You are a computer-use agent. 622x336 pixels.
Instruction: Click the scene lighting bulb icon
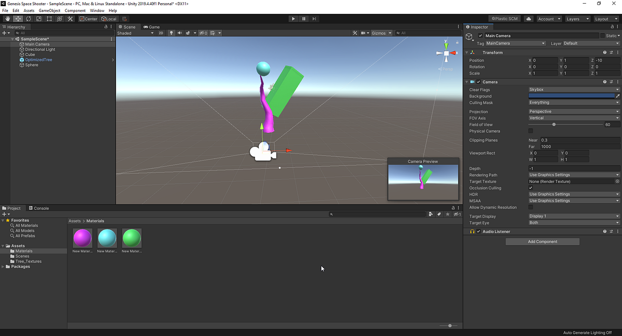[x=171, y=33]
